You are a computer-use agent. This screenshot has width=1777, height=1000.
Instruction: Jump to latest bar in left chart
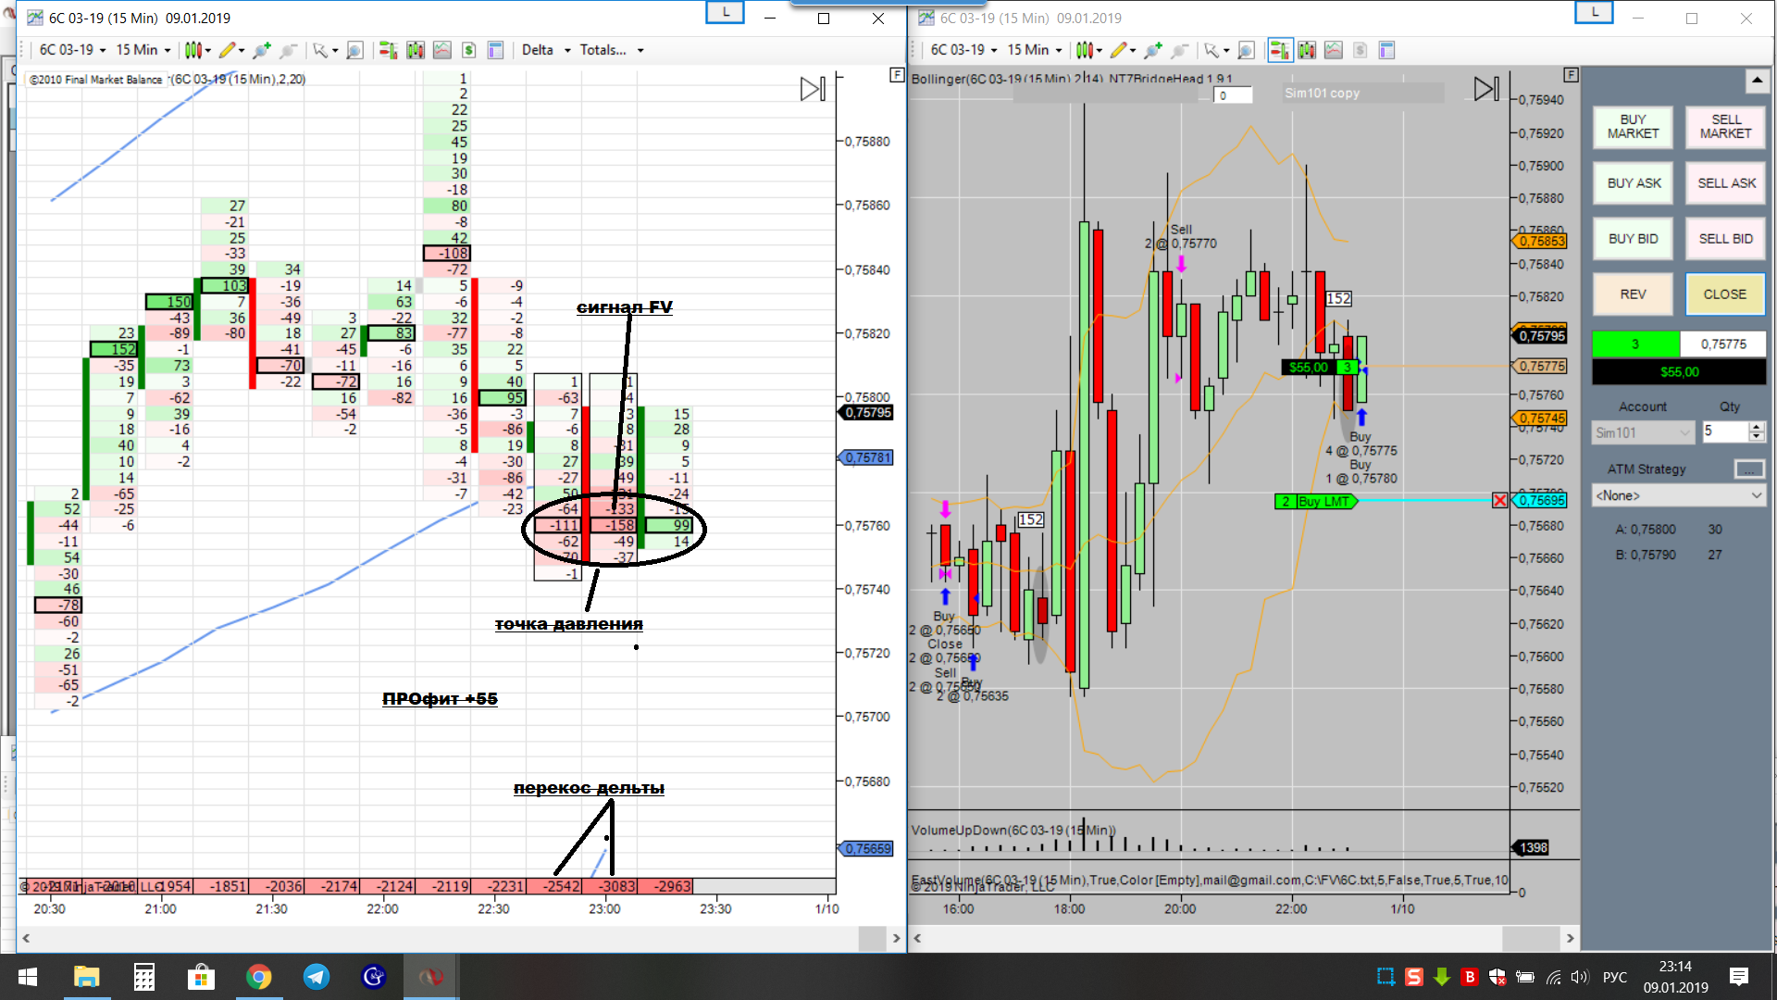813,89
